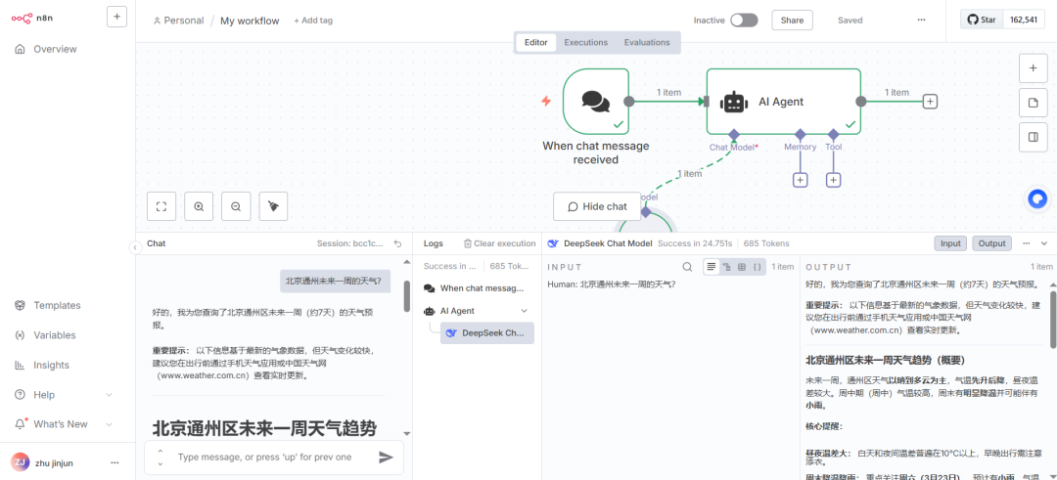Click the Share button
This screenshot has width=1057, height=480.
[x=792, y=21]
